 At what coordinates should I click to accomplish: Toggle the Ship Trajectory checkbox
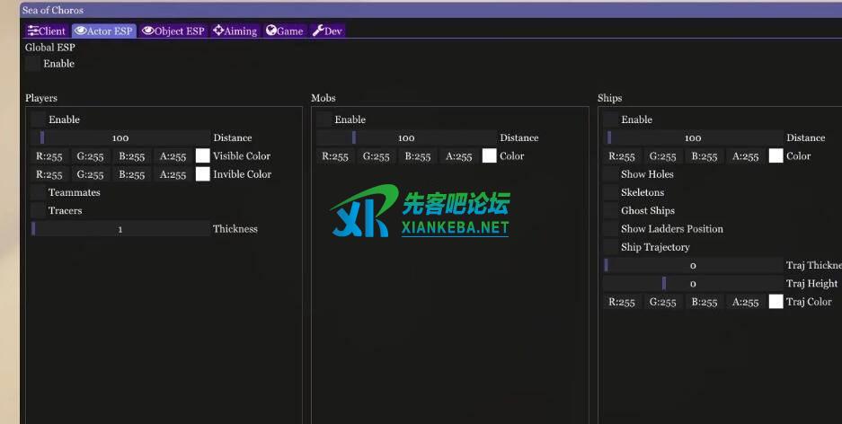pyautogui.click(x=611, y=247)
